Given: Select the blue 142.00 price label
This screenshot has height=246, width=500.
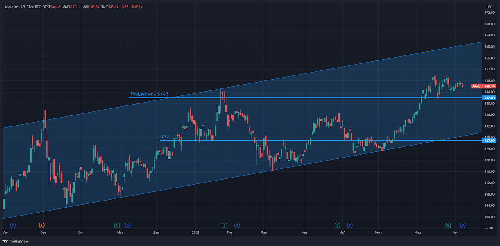Looking at the screenshot, I should 490,98.
